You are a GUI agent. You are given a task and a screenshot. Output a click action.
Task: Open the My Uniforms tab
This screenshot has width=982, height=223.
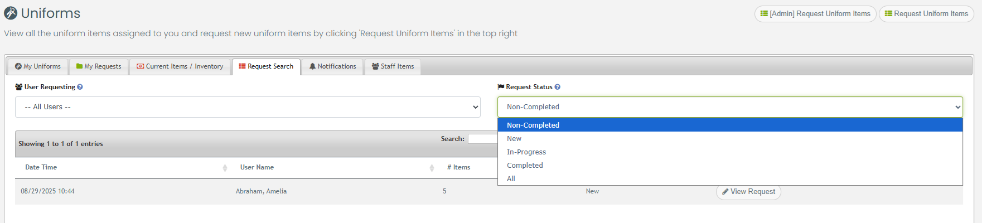38,66
